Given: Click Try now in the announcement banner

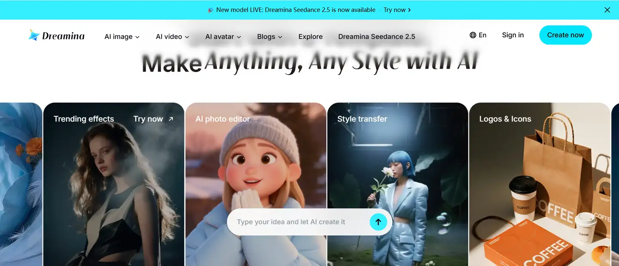Looking at the screenshot, I should 397,10.
